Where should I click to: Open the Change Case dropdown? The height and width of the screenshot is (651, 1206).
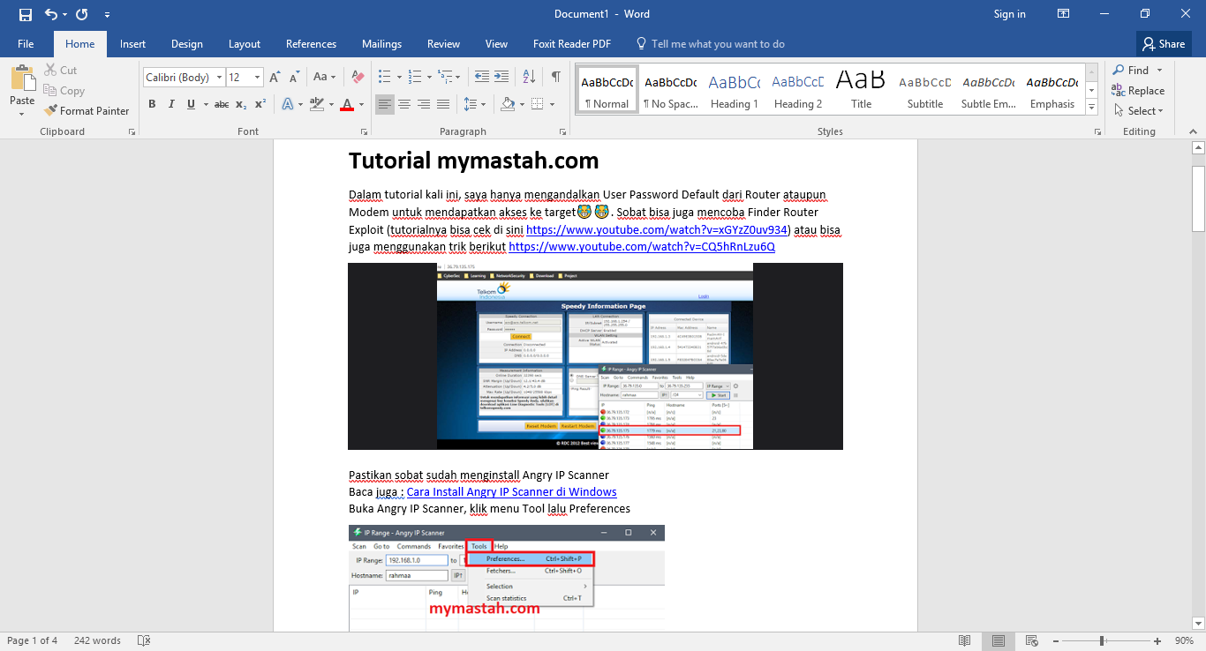[x=325, y=78]
